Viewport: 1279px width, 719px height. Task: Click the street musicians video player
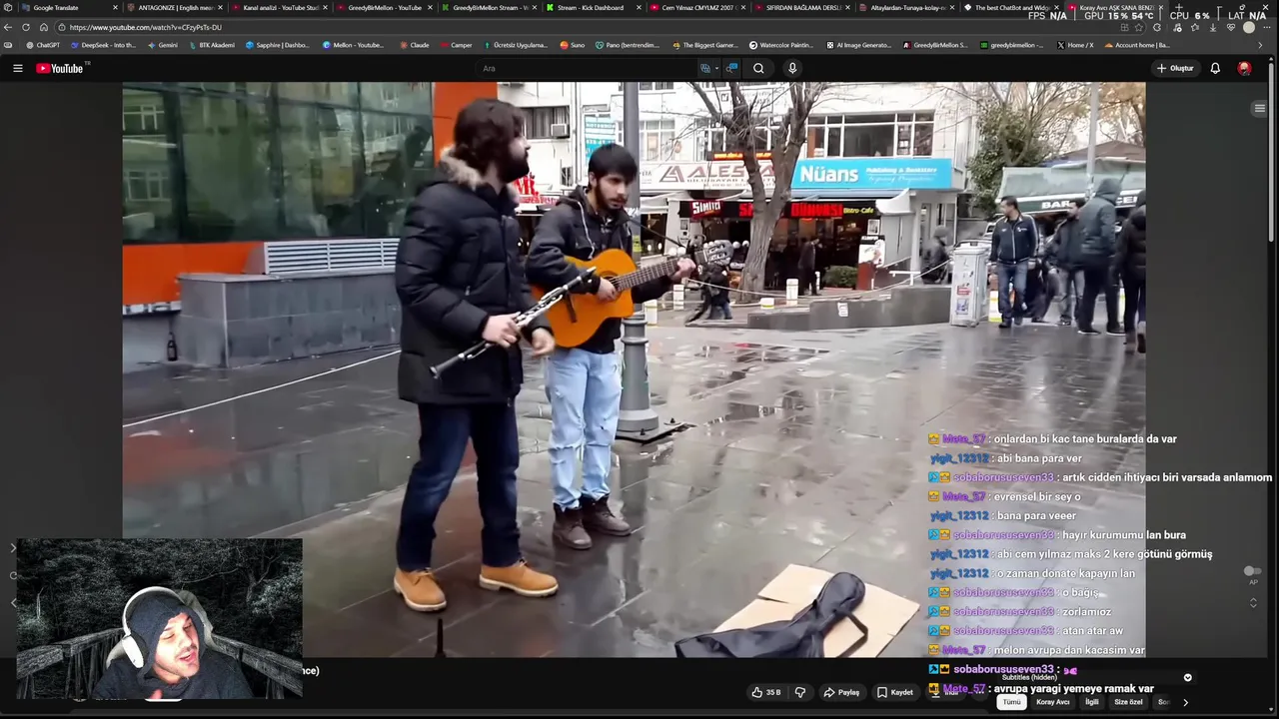click(634, 369)
